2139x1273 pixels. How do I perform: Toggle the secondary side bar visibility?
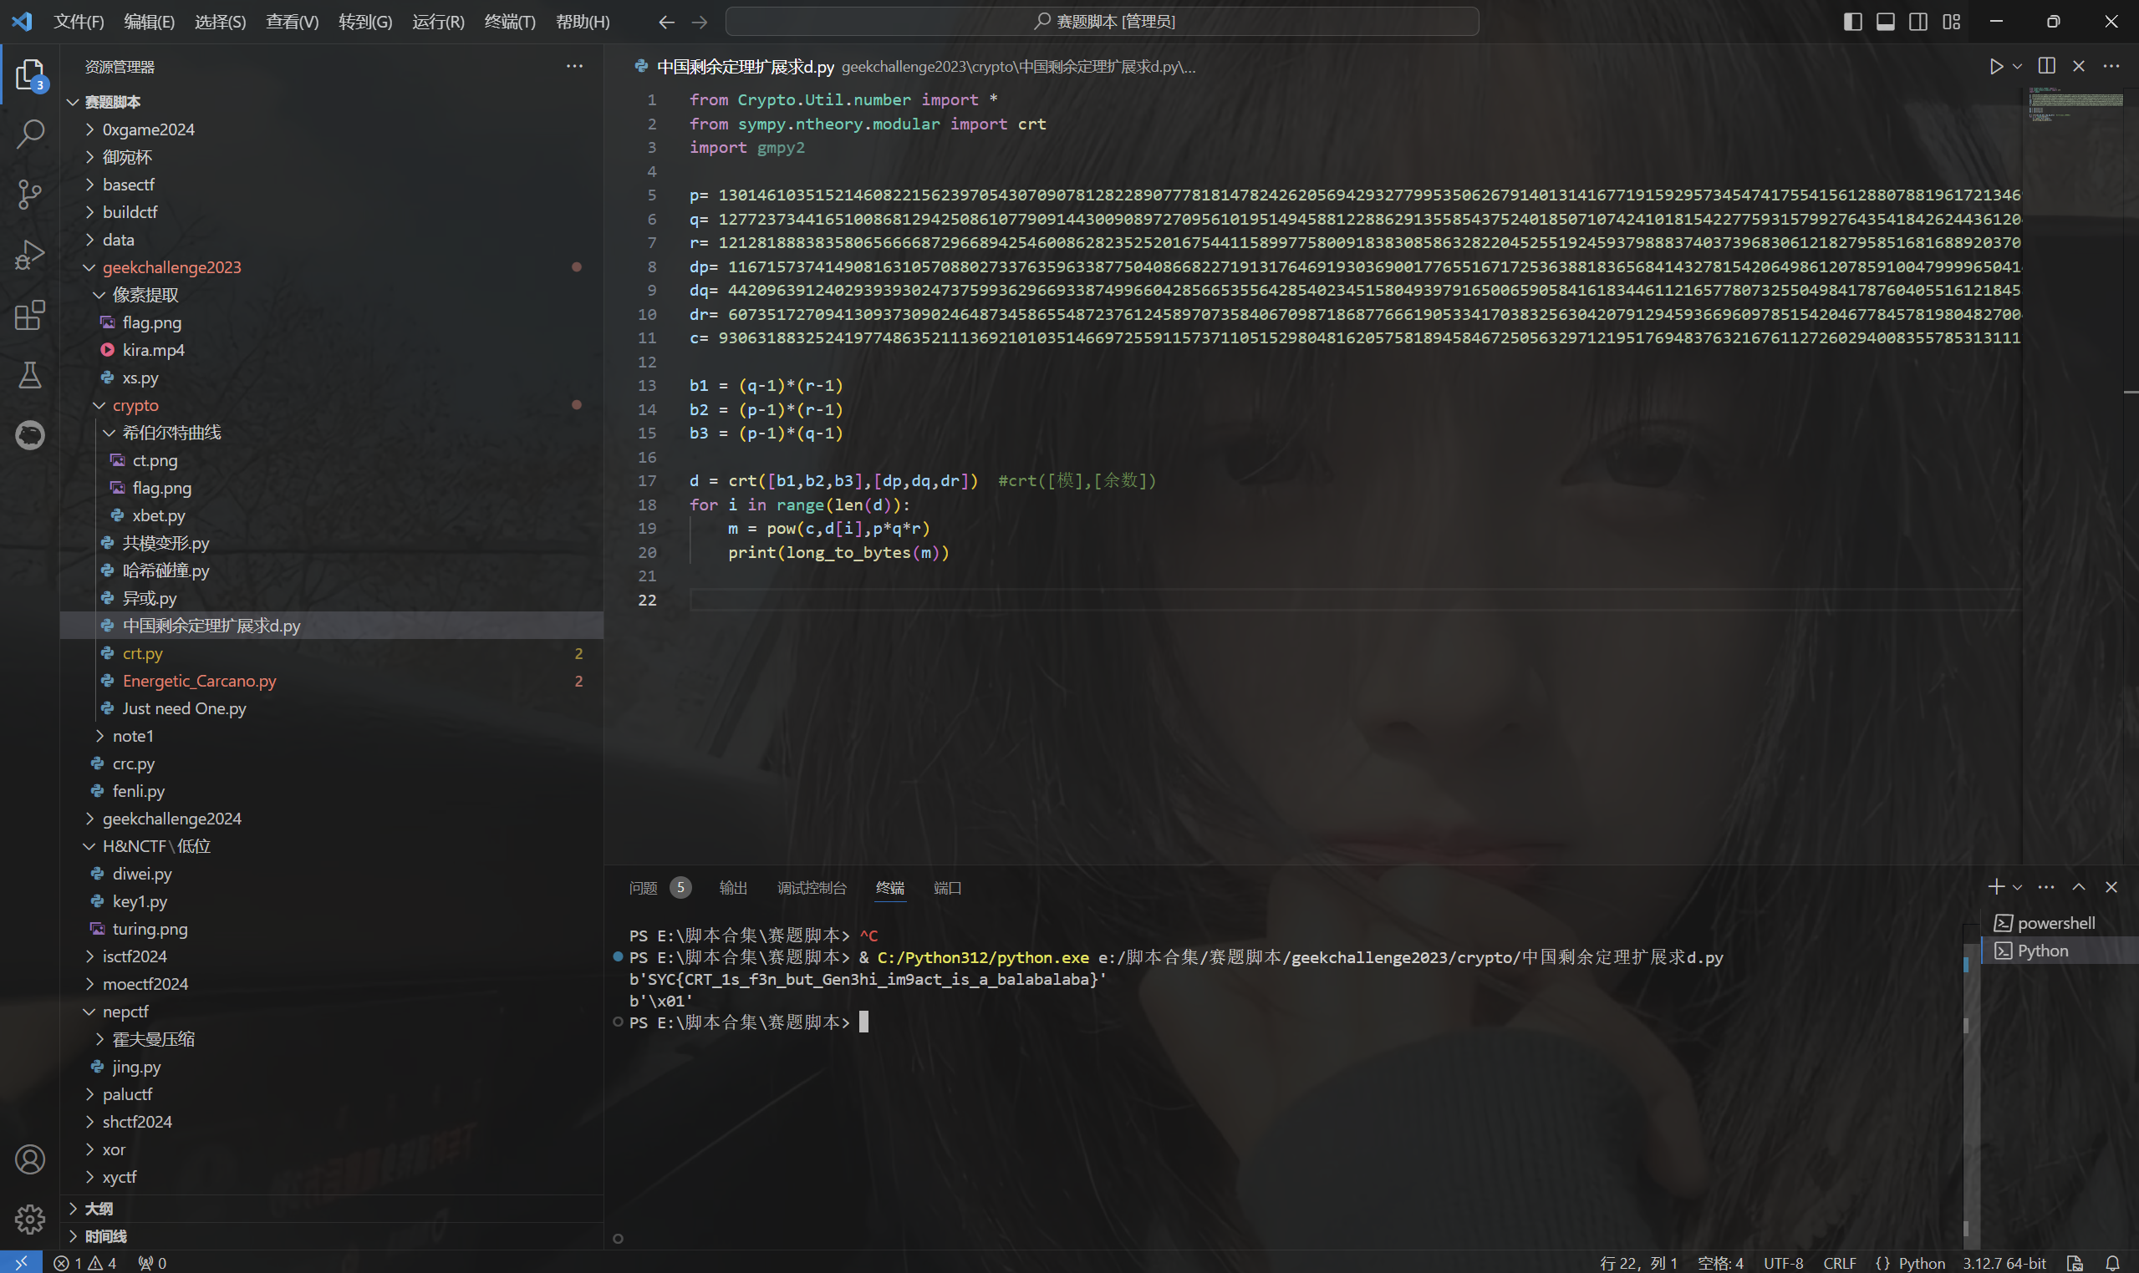1918,22
